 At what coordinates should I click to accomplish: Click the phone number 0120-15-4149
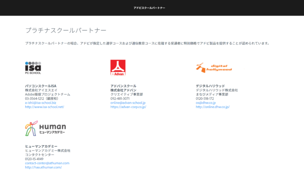click(x=34, y=159)
